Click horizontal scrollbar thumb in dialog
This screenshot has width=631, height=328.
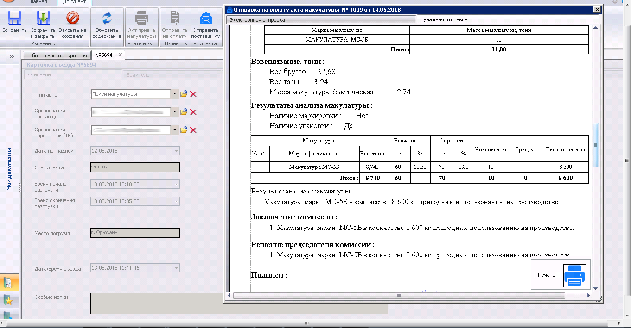399,296
